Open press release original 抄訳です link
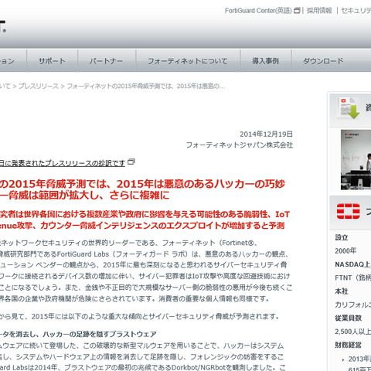This screenshot has width=371, height=371. coord(63,163)
